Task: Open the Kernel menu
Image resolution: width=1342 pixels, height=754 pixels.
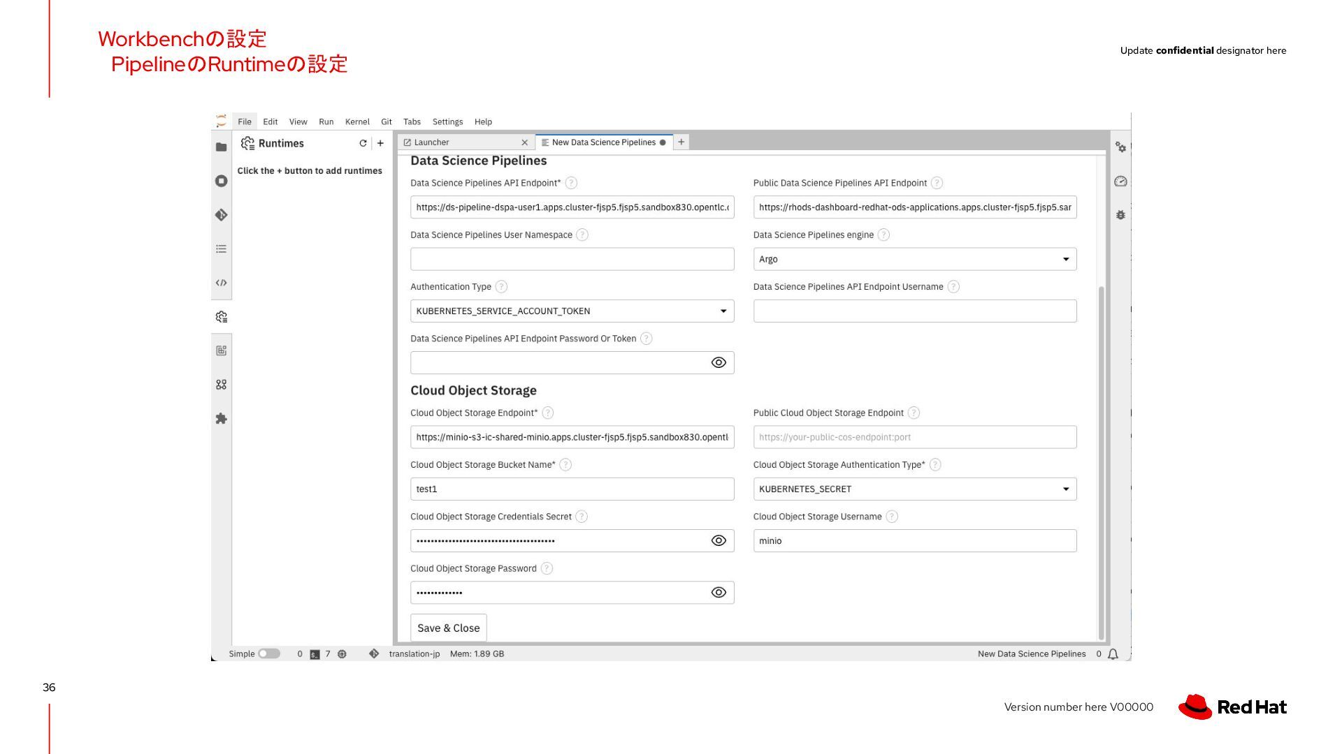Action: [x=357, y=121]
